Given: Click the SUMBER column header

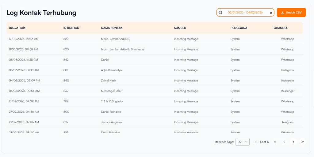Looking at the screenshot, I should point(180,28).
